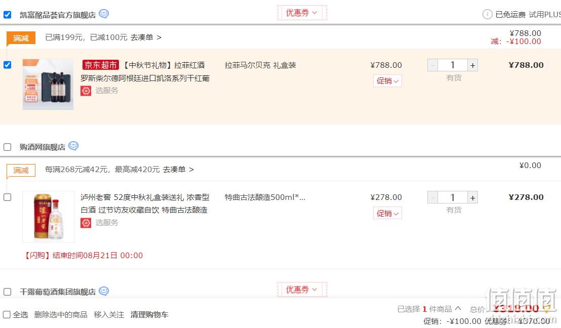561x328 pixels.
Task: Open the 泸州老窖 52度 product title link
Action: (145, 203)
